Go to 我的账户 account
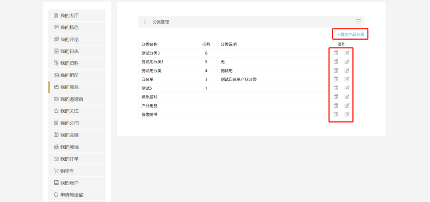 pos(77,183)
